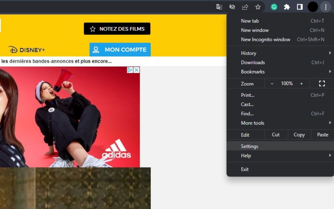Bookmark this page with the star icon
Screen dimensions: 334x209
pos(258,7)
